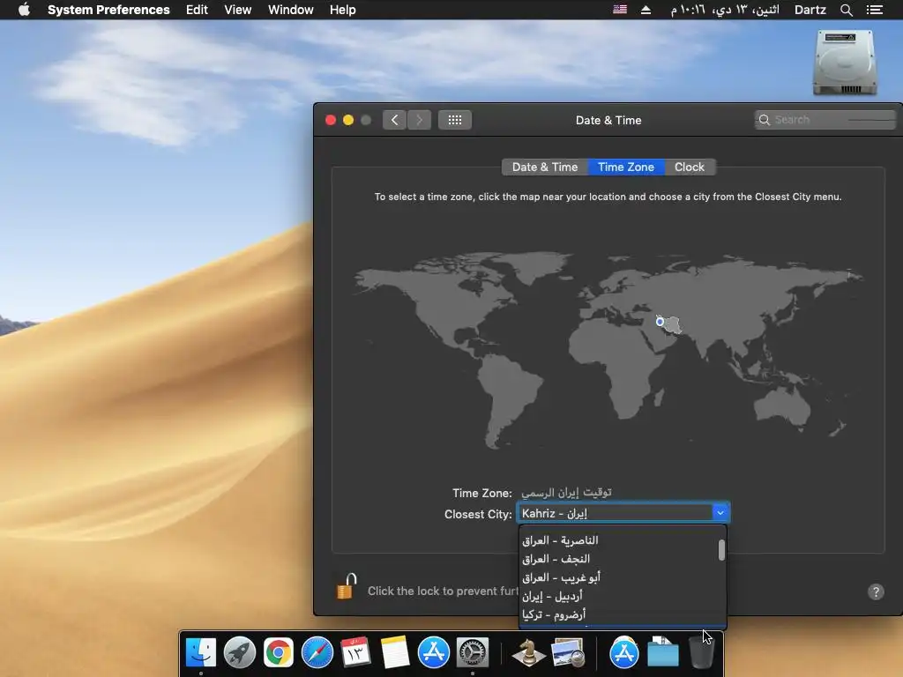Click the blue location dot on map
This screenshot has height=677, width=903.
[660, 321]
